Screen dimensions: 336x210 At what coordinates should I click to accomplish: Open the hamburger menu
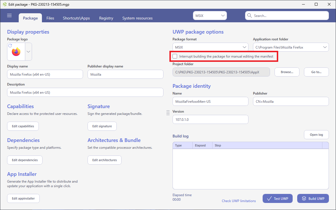(x=9, y=16)
